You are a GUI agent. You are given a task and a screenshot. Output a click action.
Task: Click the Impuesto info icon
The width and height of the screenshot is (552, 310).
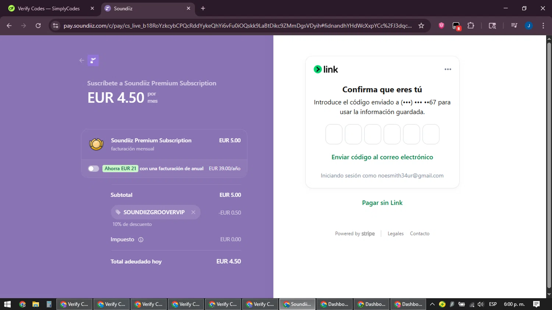[141, 240]
